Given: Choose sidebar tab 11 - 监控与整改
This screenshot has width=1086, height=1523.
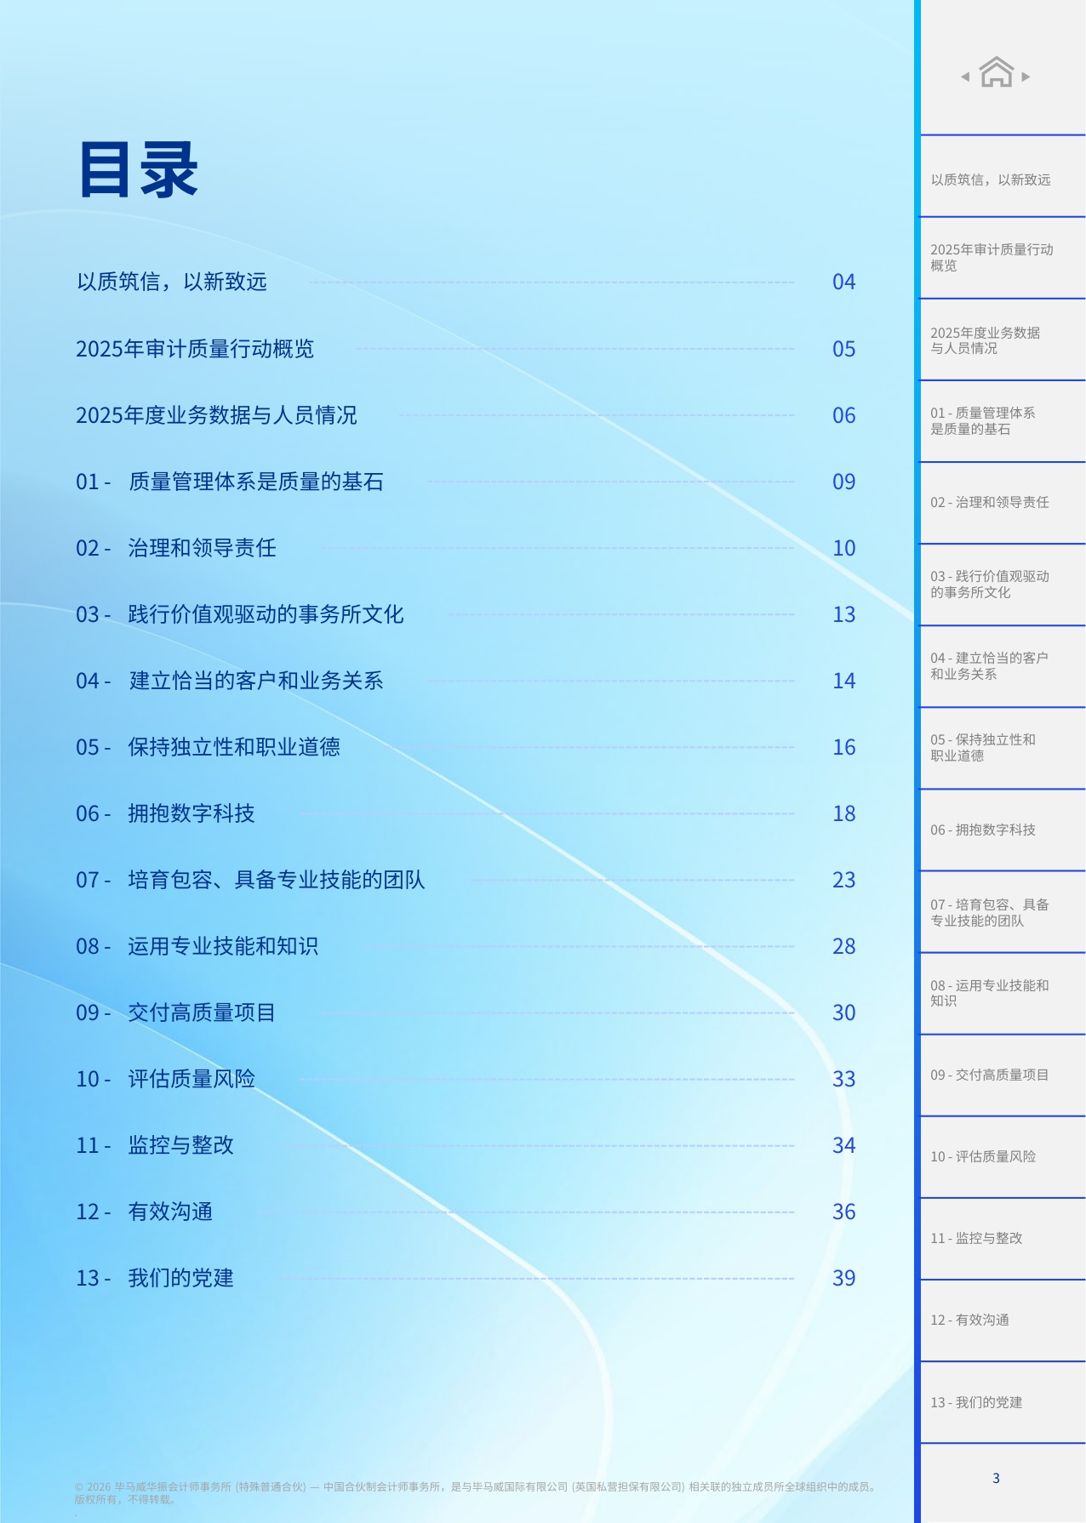Looking at the screenshot, I should pos(1003,1239).
